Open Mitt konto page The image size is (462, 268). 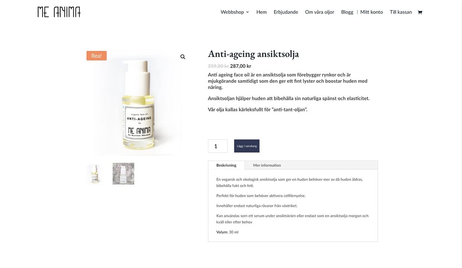pyautogui.click(x=372, y=12)
